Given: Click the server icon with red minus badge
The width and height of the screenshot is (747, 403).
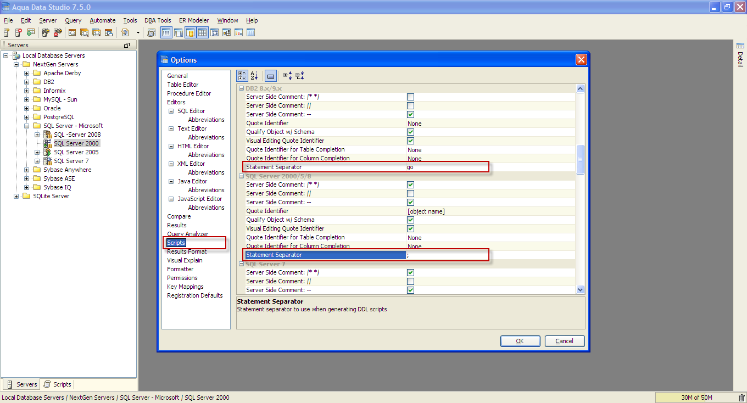Looking at the screenshot, I should click(x=19, y=33).
